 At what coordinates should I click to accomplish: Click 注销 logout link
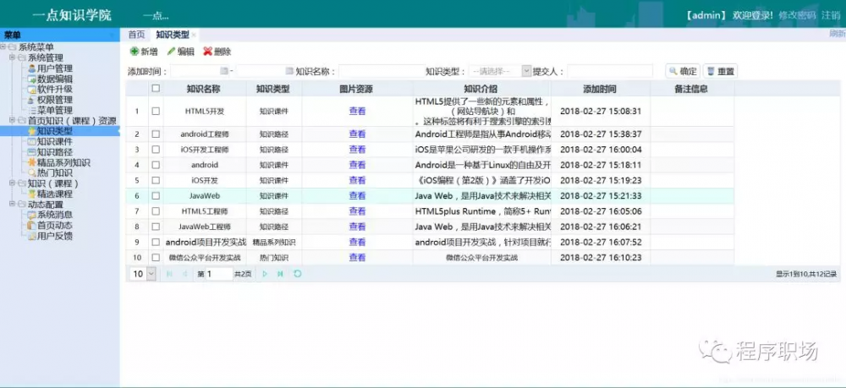[x=831, y=15]
